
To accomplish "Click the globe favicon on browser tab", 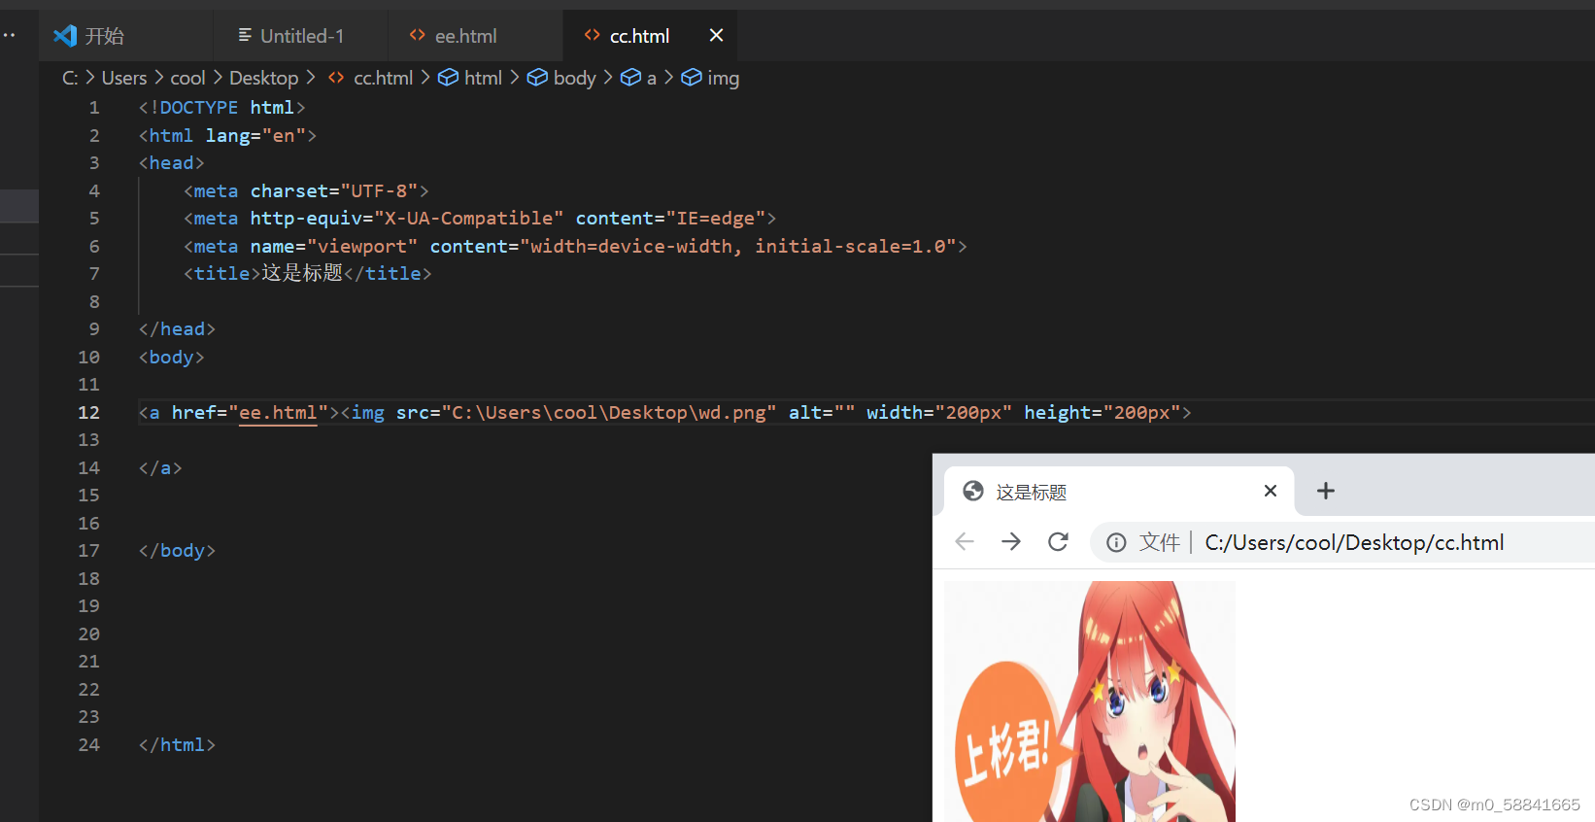I will coord(973,491).
